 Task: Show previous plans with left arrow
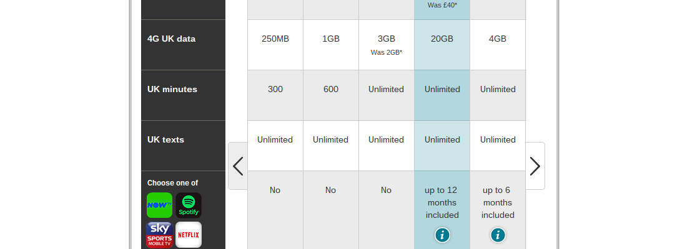pyautogui.click(x=238, y=166)
